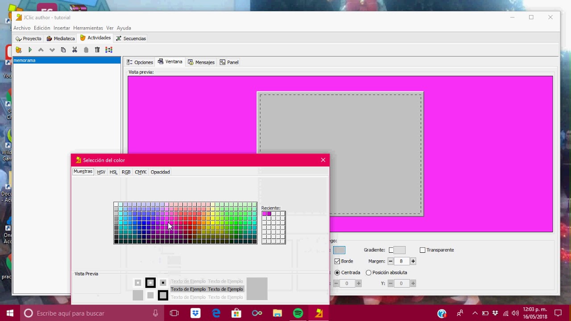The image size is (571, 321).
Task: Open the Ayuda menu
Action: [x=124, y=28]
